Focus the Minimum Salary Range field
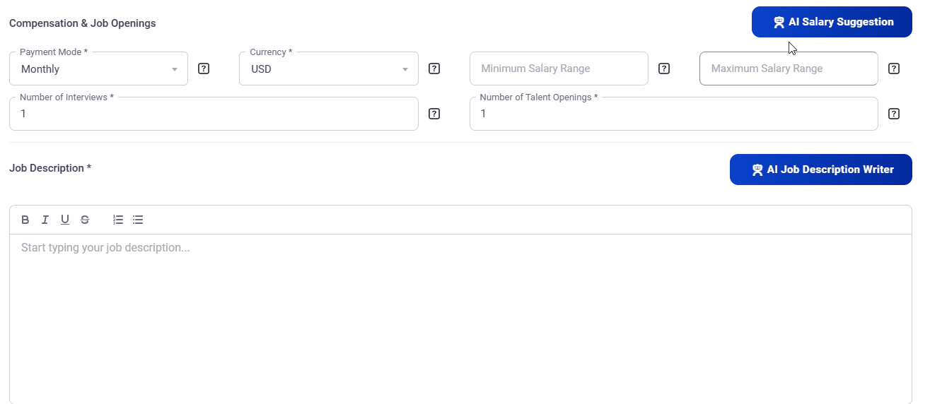The image size is (930, 404). [559, 69]
